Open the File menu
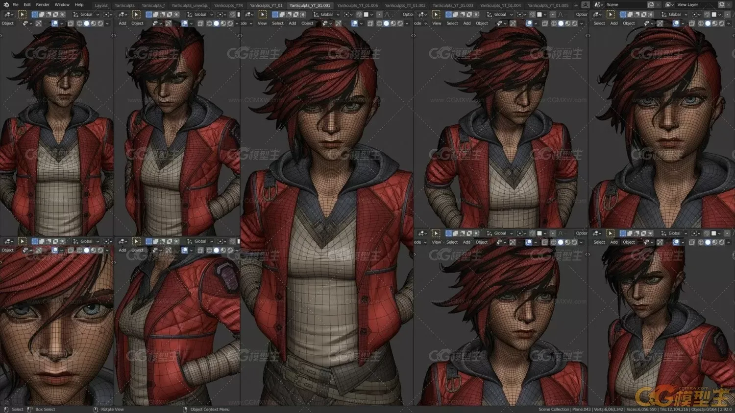This screenshot has height=413, width=735. (x=16, y=4)
